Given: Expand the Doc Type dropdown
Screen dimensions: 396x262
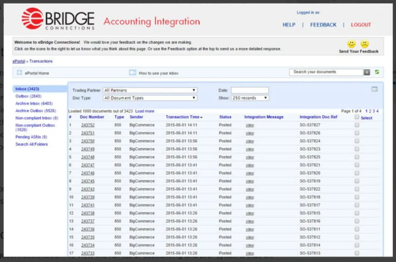Looking at the screenshot, I should [x=150, y=98].
